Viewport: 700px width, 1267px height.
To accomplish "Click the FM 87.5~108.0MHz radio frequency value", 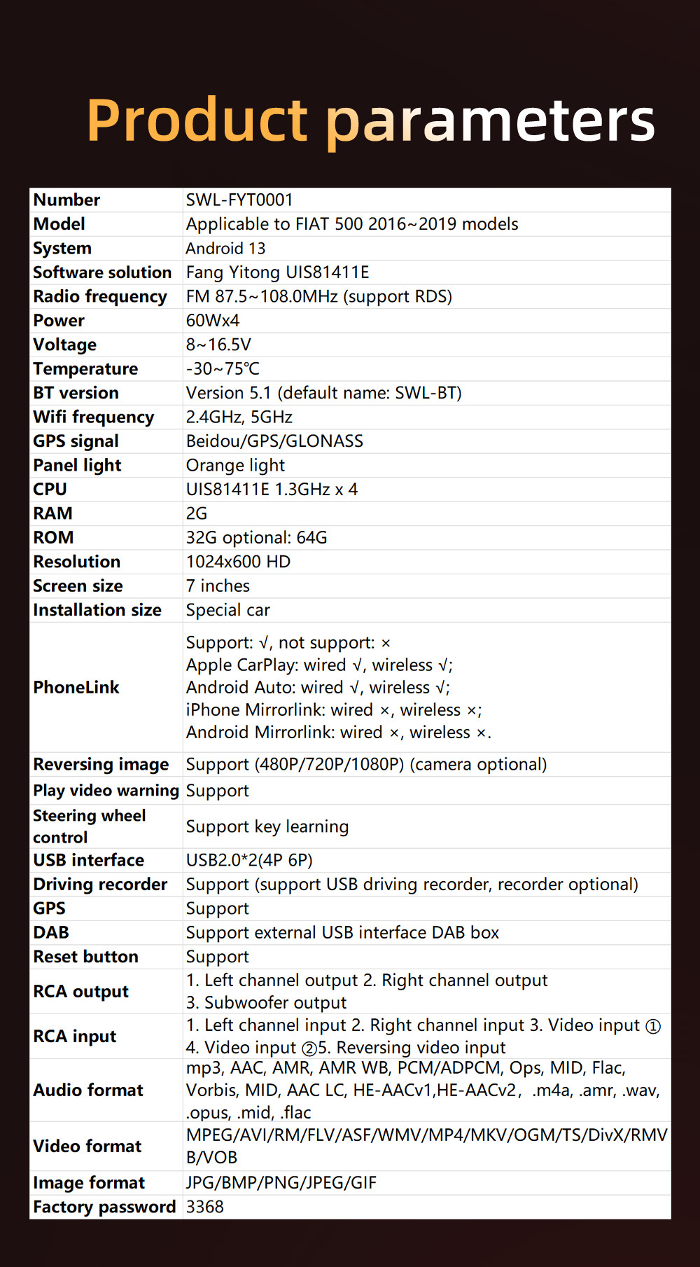I will coord(318,297).
